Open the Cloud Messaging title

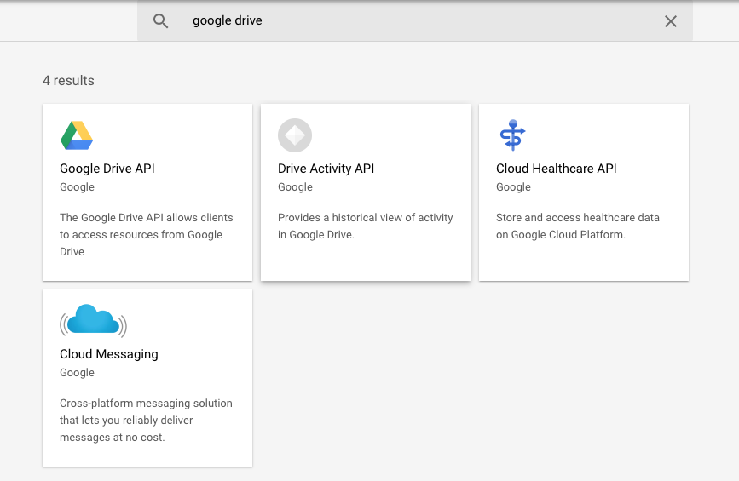pos(109,354)
